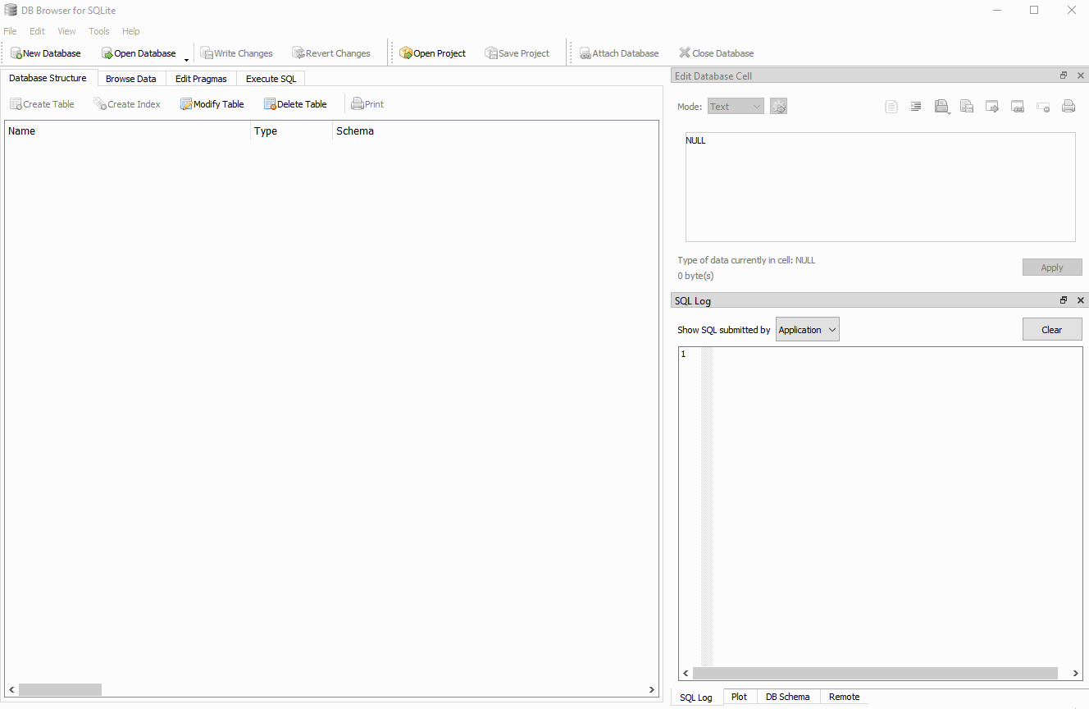The height and width of the screenshot is (709, 1089).
Task: Open the Edit menu
Action: (37, 31)
